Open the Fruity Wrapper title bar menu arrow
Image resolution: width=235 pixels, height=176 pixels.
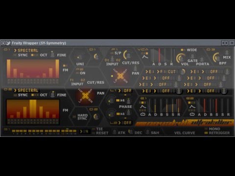coord(3,43)
